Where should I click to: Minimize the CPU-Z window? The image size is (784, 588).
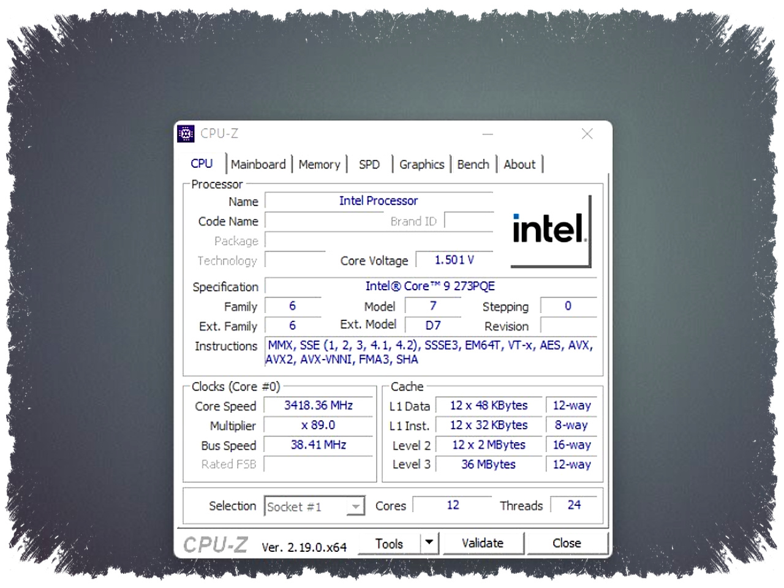coord(488,134)
